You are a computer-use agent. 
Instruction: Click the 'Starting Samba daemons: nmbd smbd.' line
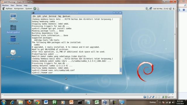tap(50, 68)
